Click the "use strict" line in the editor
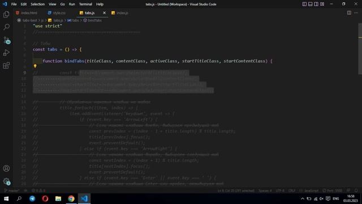Screen dimensions: 362x204 point(48,26)
